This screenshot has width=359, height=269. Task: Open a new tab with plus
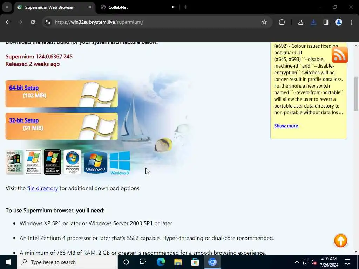(x=186, y=7)
